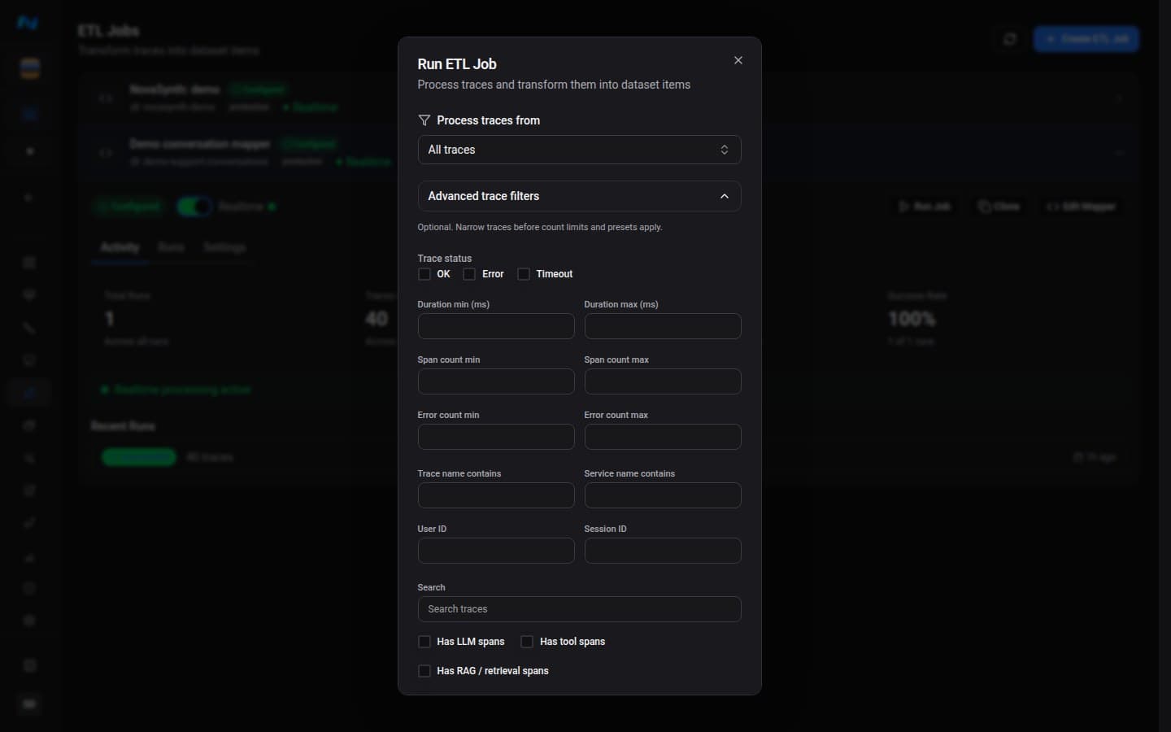Switch to the Runs tab in background
Screen dimensions: 1171x732
(x=171, y=247)
